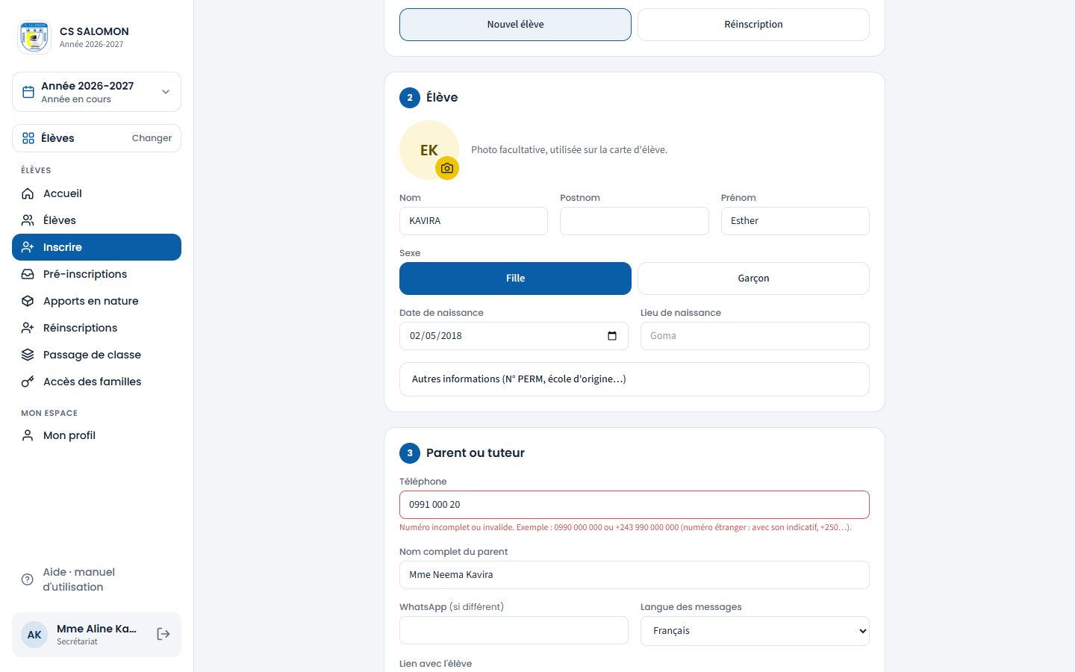Click the home icon for Accueil

point(28,193)
